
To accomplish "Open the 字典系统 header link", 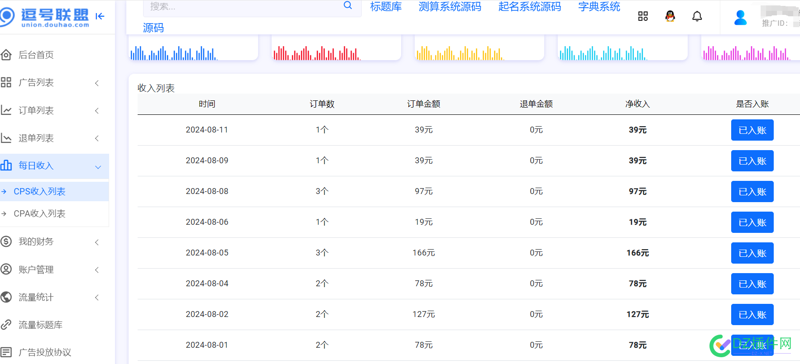I will (599, 6).
